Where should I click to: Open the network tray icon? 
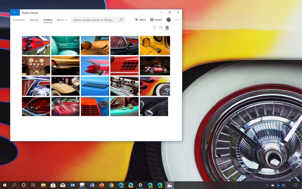tap(284, 185)
